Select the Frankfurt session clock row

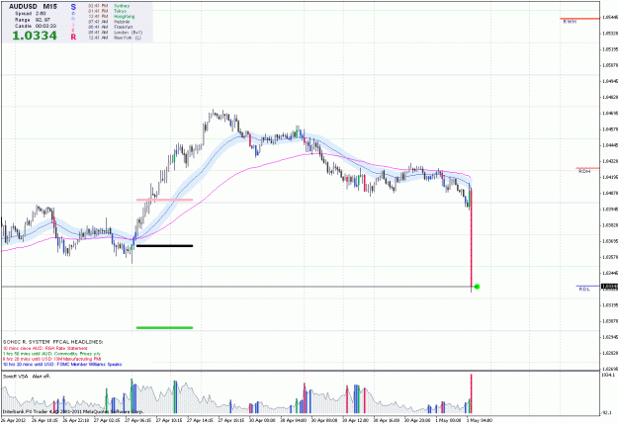pos(110,28)
